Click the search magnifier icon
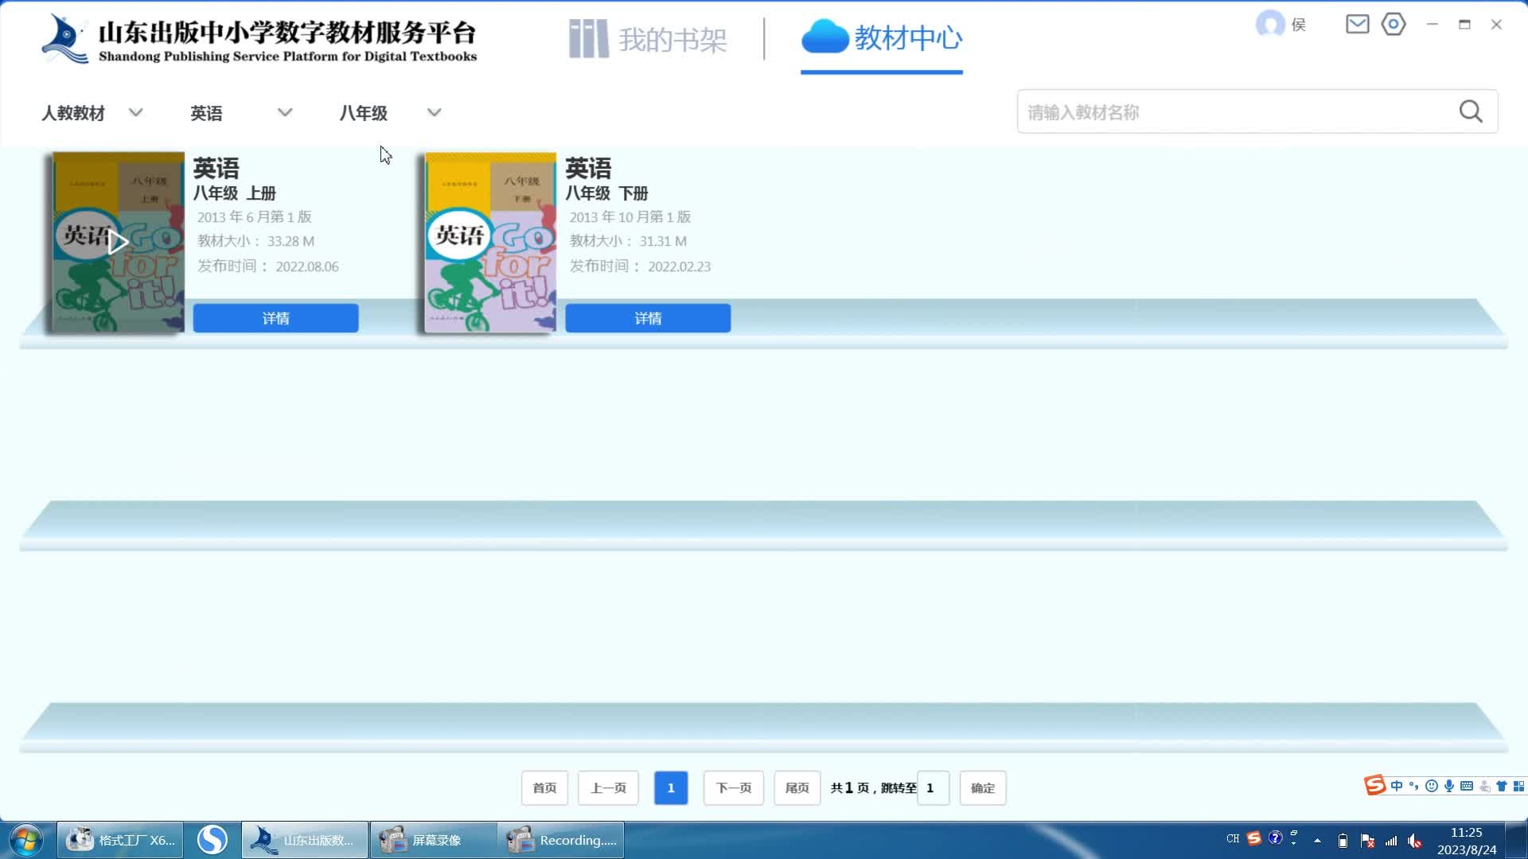 click(1471, 111)
